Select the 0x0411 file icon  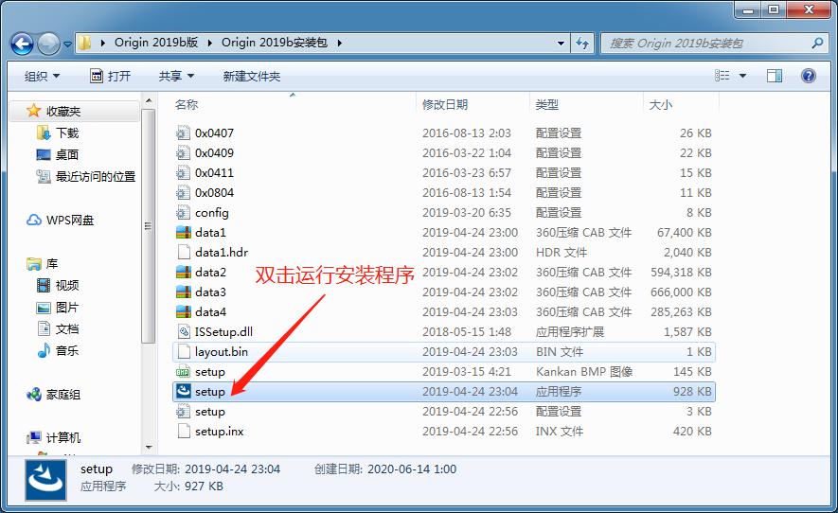[184, 173]
